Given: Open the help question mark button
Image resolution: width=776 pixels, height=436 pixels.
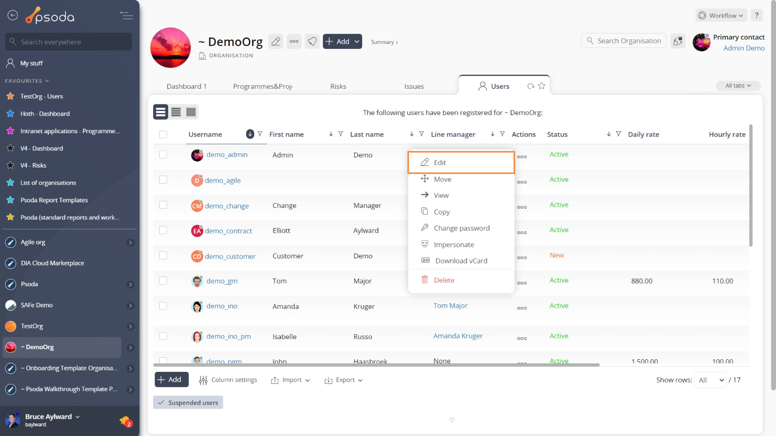Looking at the screenshot, I should (x=756, y=15).
